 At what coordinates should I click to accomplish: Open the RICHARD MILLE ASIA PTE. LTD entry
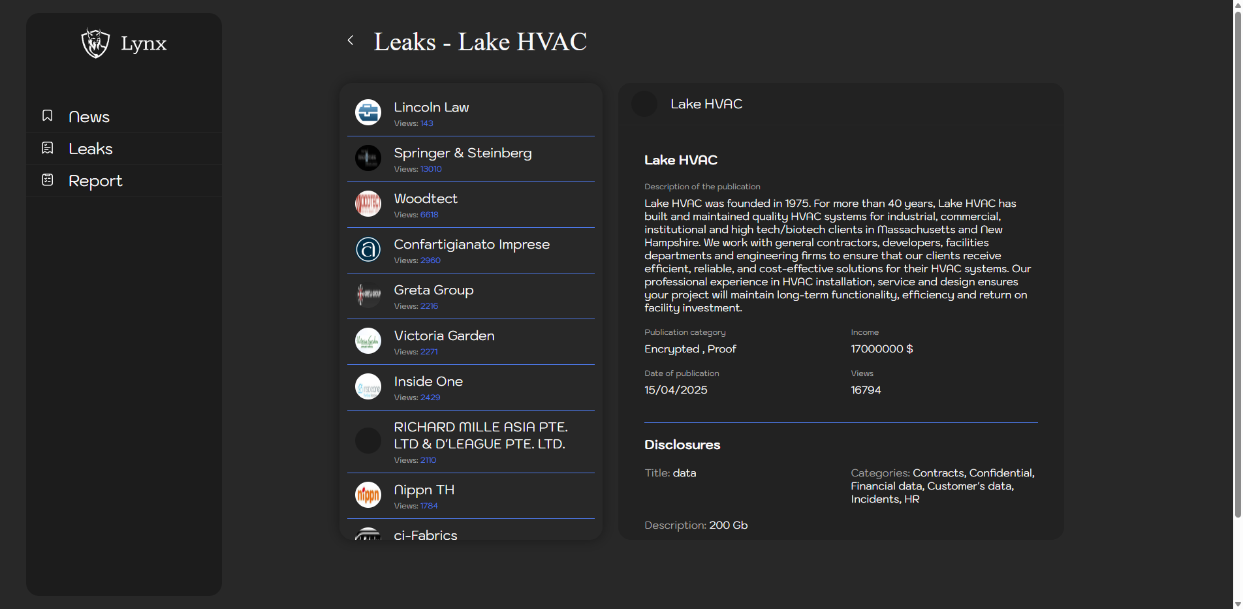[480, 435]
